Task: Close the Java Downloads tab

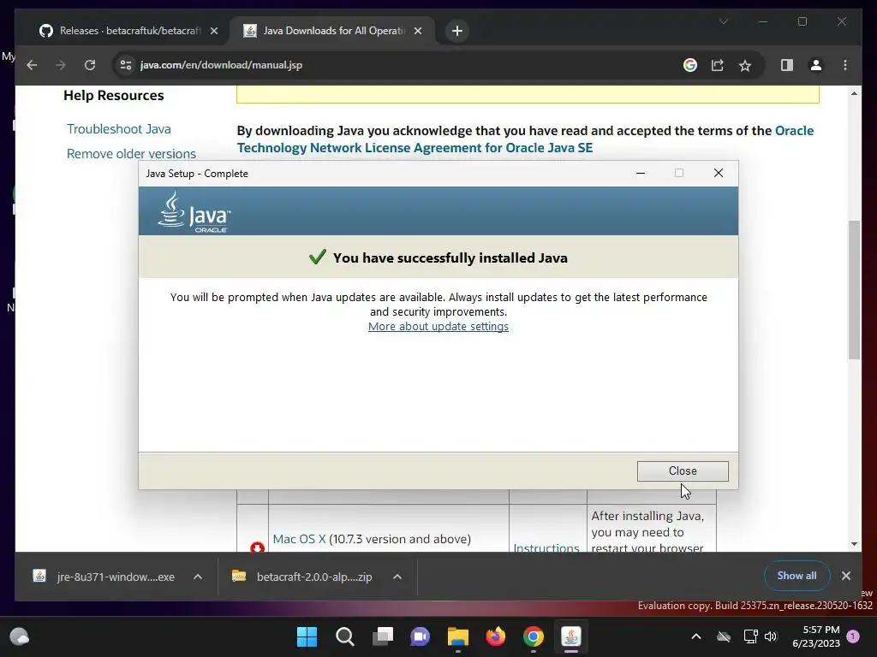Action: (418, 31)
